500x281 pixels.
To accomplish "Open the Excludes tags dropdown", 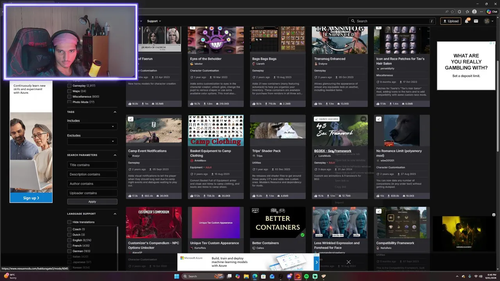I will (x=92, y=141).
